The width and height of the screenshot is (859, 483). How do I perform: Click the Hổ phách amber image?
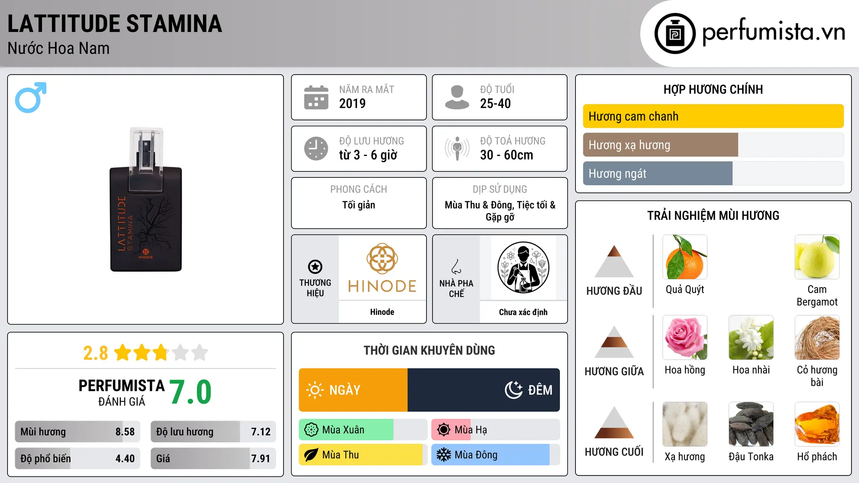click(x=817, y=424)
